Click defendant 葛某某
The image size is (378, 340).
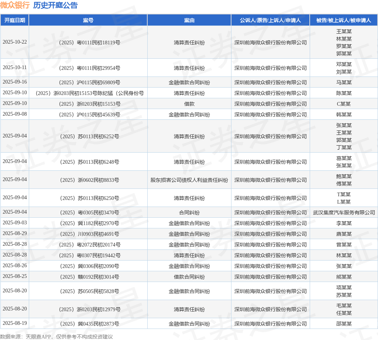[x=344, y=158]
